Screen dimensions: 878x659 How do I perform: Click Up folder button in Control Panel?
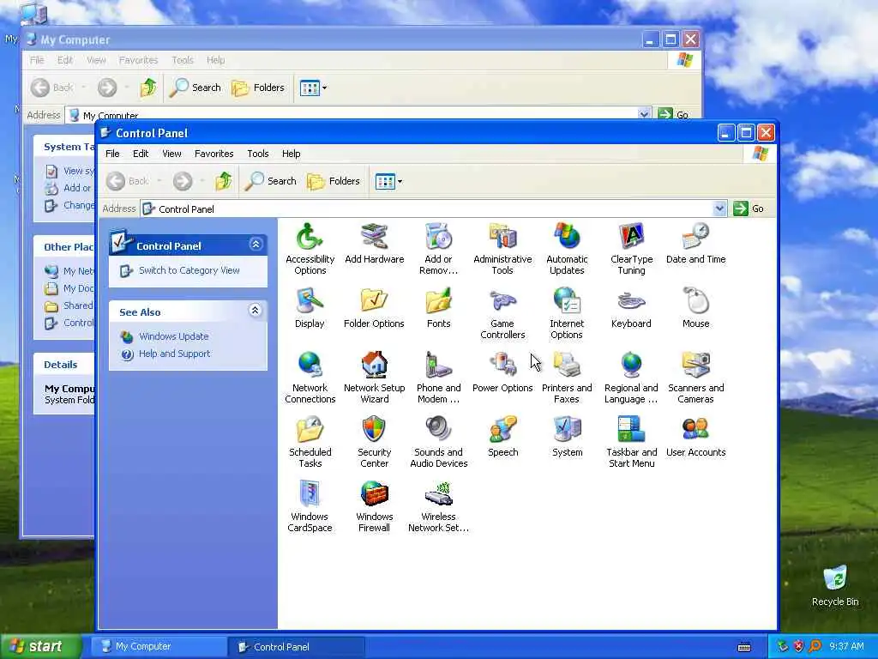[224, 181]
